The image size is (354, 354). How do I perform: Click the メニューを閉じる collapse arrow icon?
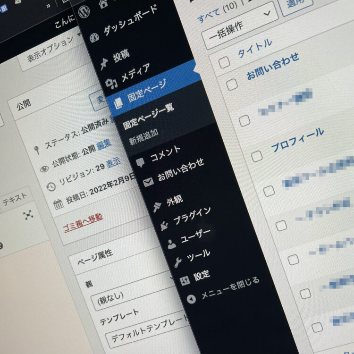[x=192, y=299]
